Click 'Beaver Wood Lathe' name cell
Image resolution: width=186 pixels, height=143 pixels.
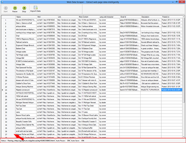pyautogui.click(x=26, y=115)
